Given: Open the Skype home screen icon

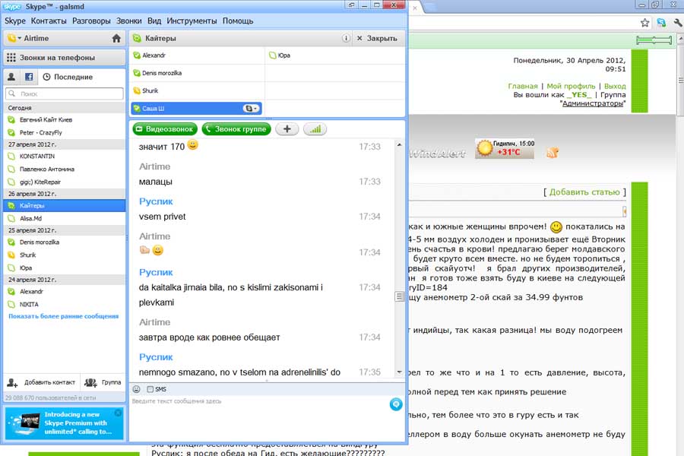Looking at the screenshot, I should (116, 39).
